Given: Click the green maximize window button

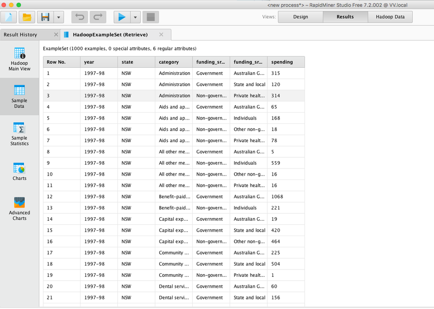Looking at the screenshot, I should [x=19, y=5].
